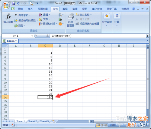Expand the formula bar chevron

pyautogui.click(x=147, y=36)
